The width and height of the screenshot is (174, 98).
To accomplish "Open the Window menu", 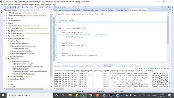I will click(x=48, y=5).
